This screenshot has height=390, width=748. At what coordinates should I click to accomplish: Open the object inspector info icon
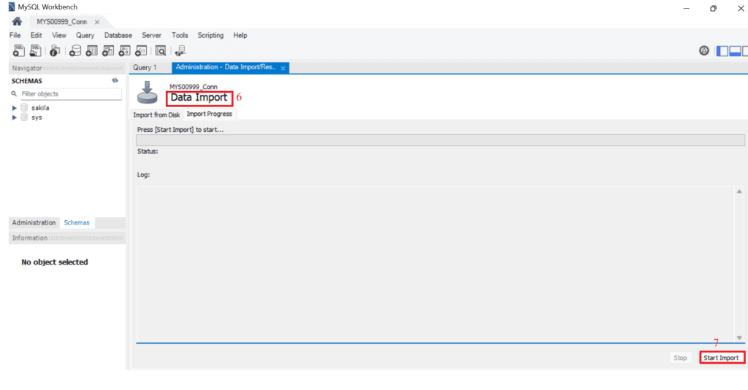coord(55,50)
